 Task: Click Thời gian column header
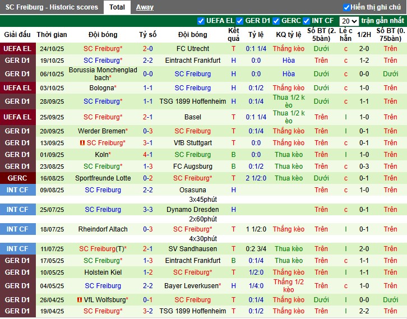coord(52,35)
